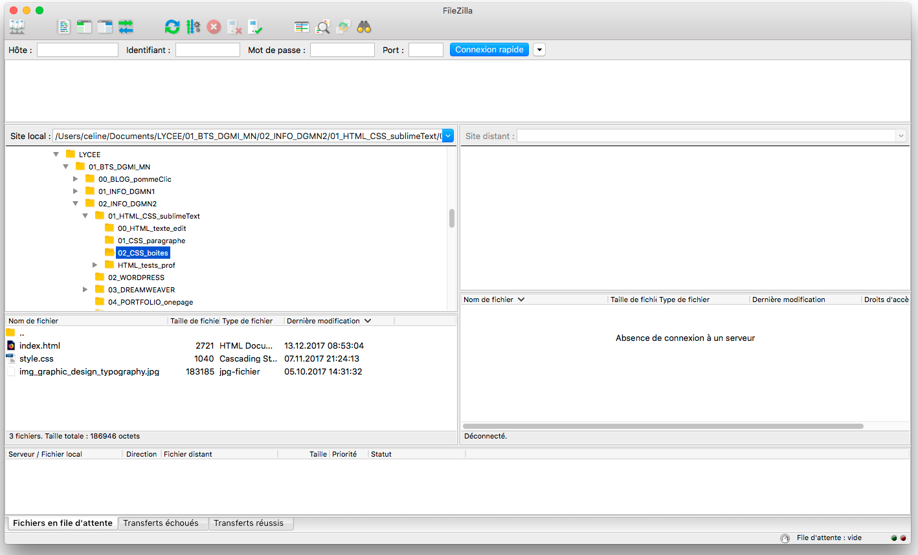Click the queue status indicator icon in status bar
This screenshot has height=555, width=918.
click(x=785, y=538)
